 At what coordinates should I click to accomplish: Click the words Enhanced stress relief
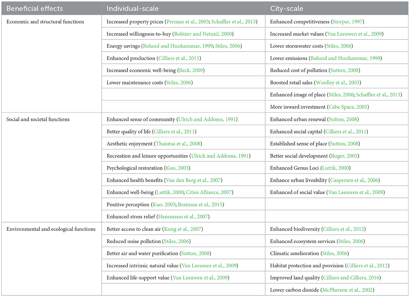click(x=131, y=217)
